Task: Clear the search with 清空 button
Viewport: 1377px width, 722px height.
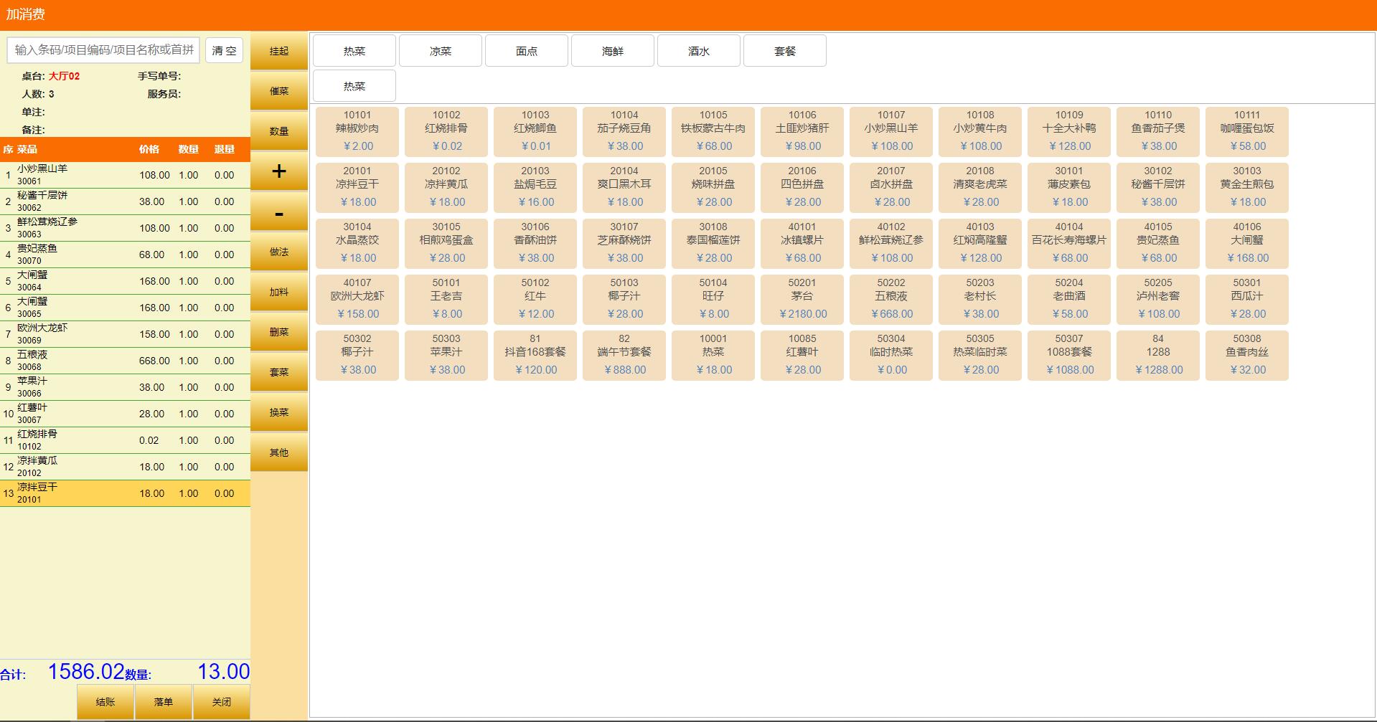Action: 224,50
